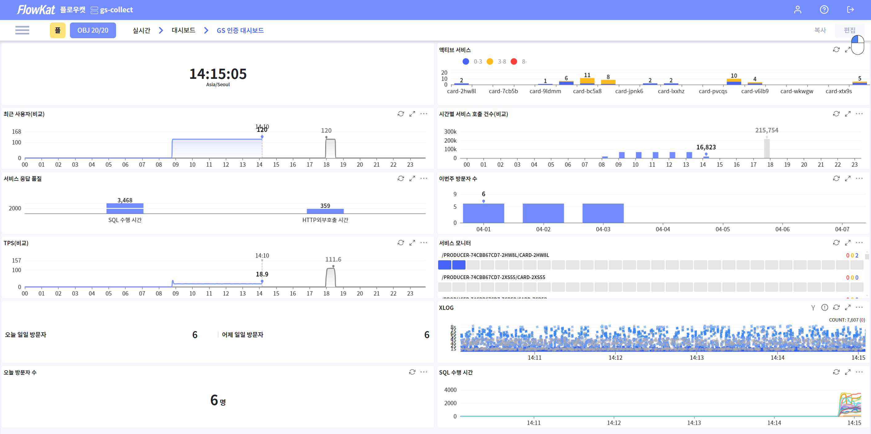Click the 편집 edit button
Screen dimensions: 871x434
[x=849, y=30]
